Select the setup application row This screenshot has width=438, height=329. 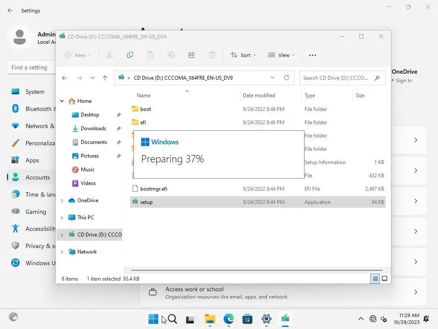tap(258, 202)
